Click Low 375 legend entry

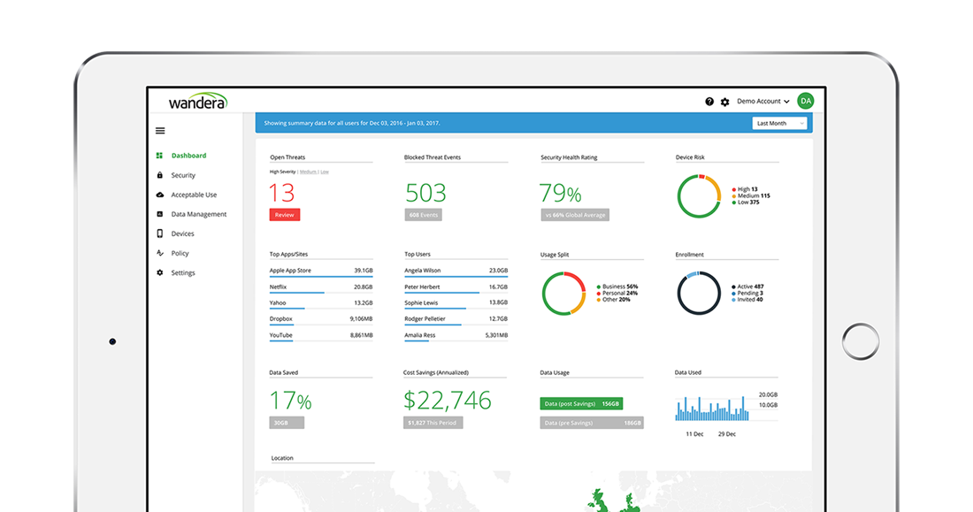click(746, 203)
